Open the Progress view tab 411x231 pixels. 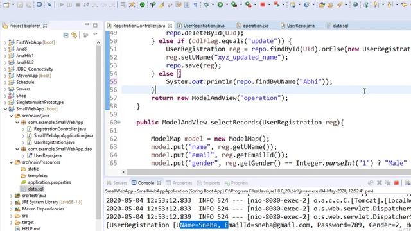(x=236, y=183)
